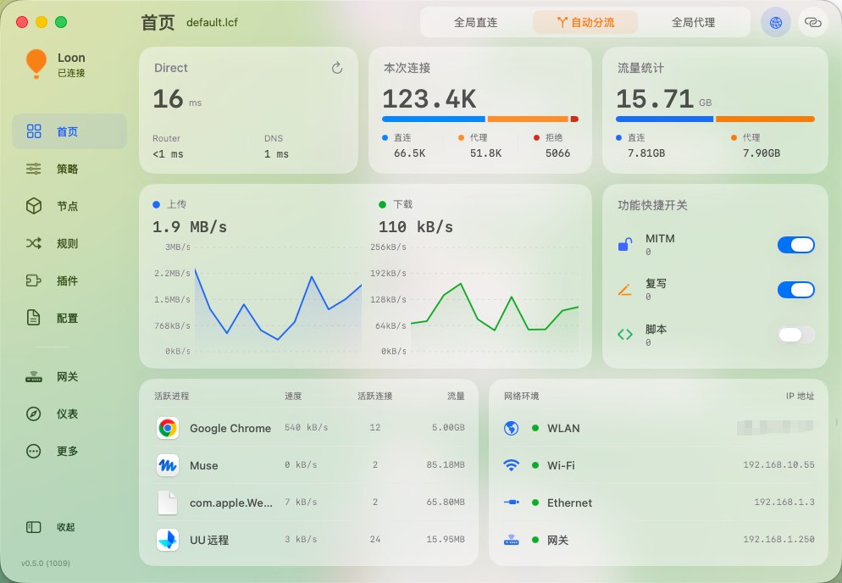Click the 1 ms DNS latency value

[276, 154]
